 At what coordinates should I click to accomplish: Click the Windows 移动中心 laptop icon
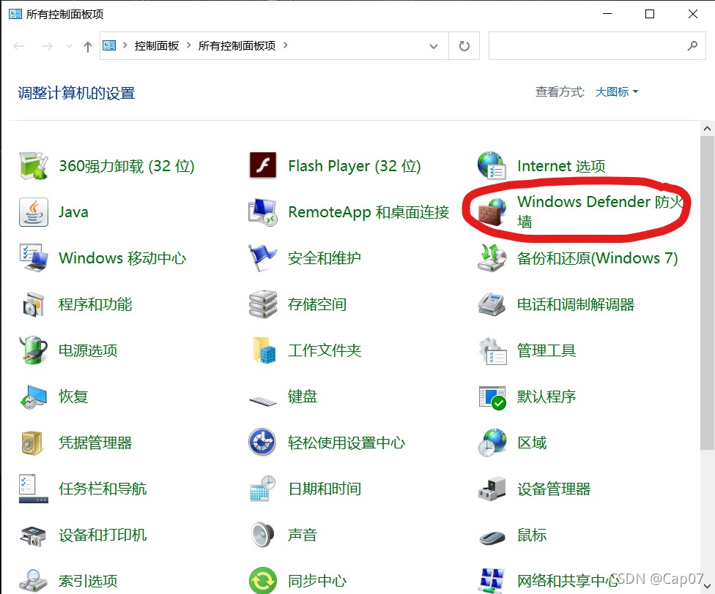34,258
